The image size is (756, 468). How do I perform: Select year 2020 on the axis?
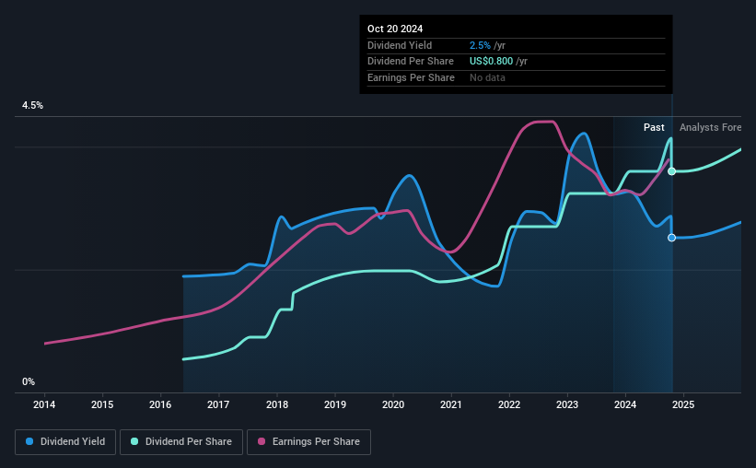tap(393, 404)
